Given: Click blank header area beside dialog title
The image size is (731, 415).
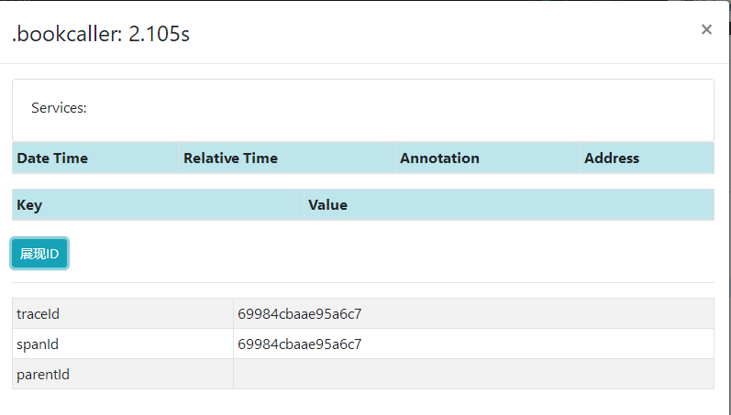Looking at the screenshot, I should [x=440, y=34].
